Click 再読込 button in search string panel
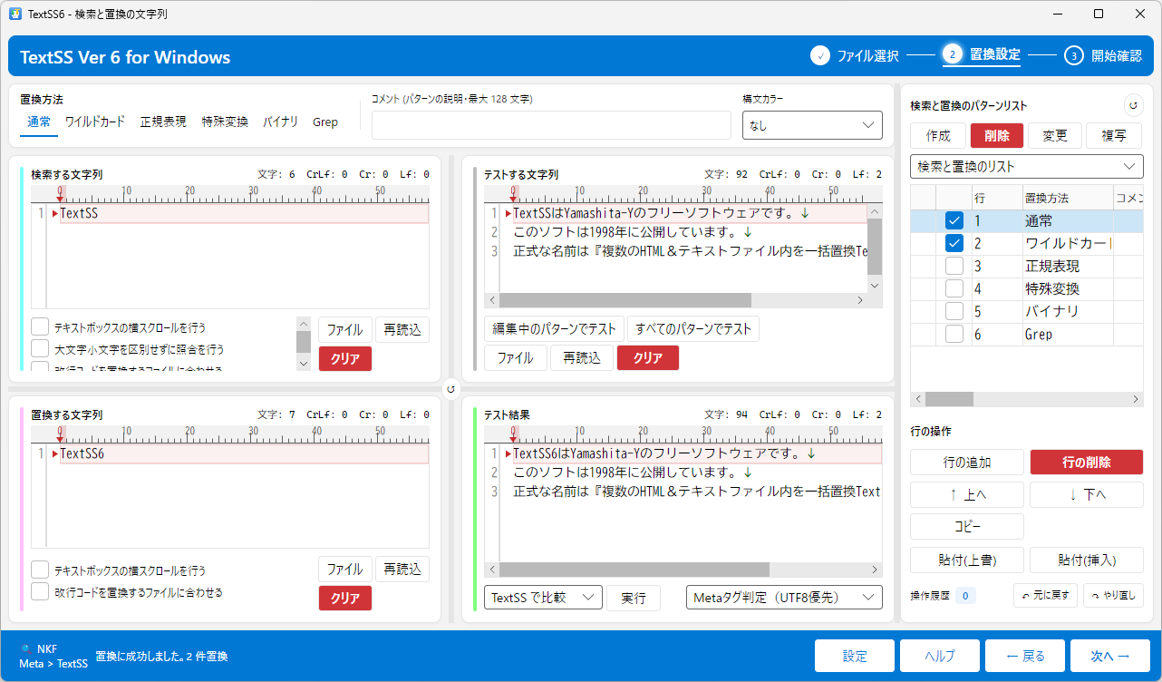1162x682 pixels. click(x=402, y=329)
